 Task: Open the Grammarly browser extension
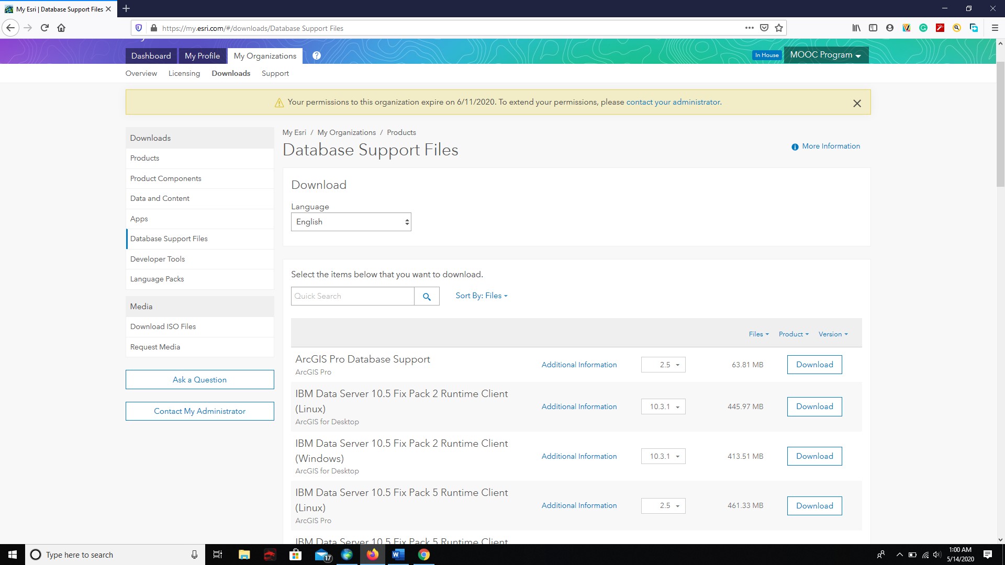coord(923,28)
